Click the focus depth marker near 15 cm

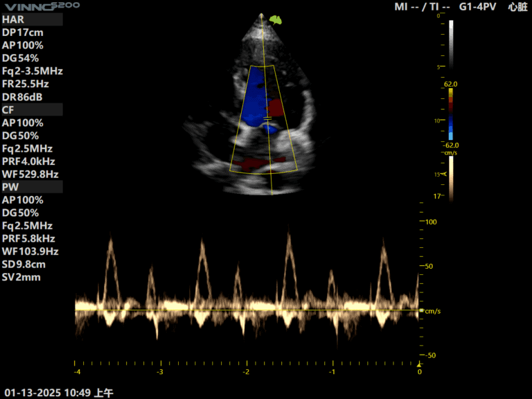point(444,175)
